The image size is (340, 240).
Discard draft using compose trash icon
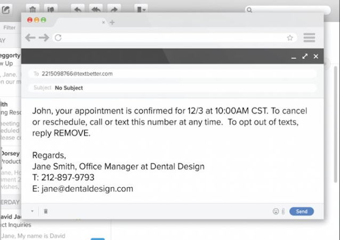pos(46,211)
